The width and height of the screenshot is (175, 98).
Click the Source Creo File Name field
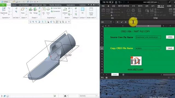coord(148,37)
